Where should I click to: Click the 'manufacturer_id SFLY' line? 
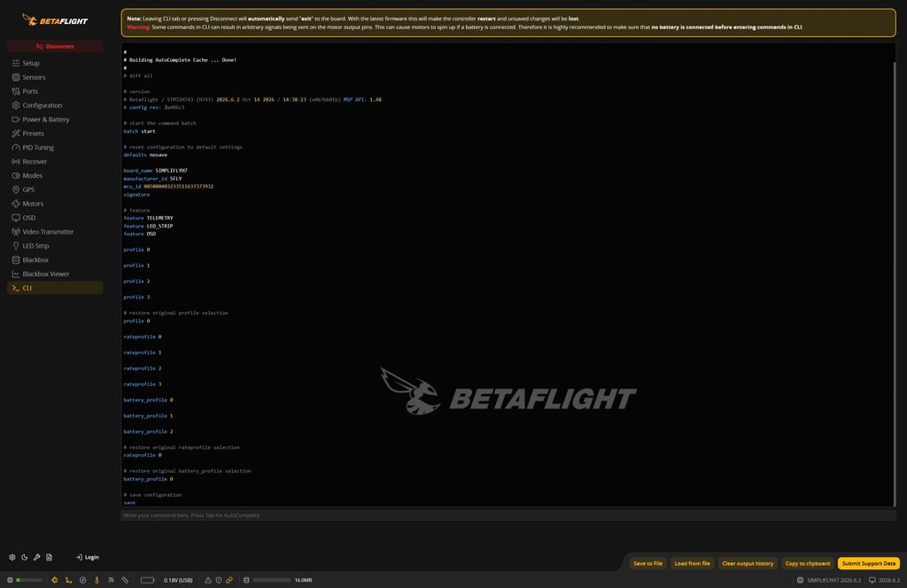[x=152, y=179]
